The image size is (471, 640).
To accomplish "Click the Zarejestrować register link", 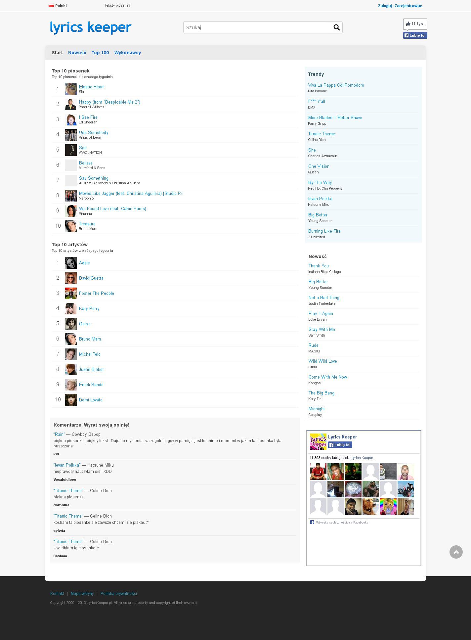I will coord(408,6).
